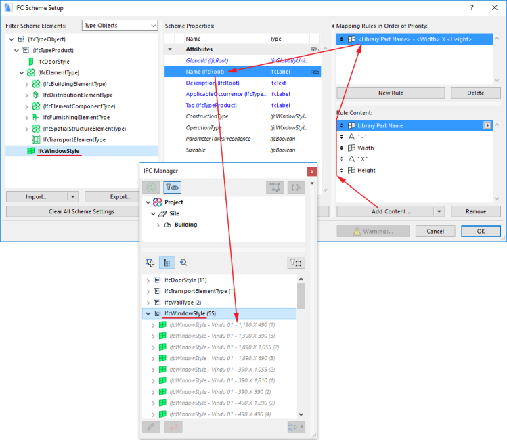Toggle the filter visibility eye in IFC Manager

[172, 188]
